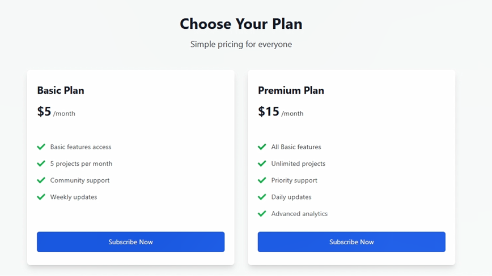This screenshot has height=276, width=492.
Task: Click checkmark beside Priority support
Action: (x=262, y=180)
